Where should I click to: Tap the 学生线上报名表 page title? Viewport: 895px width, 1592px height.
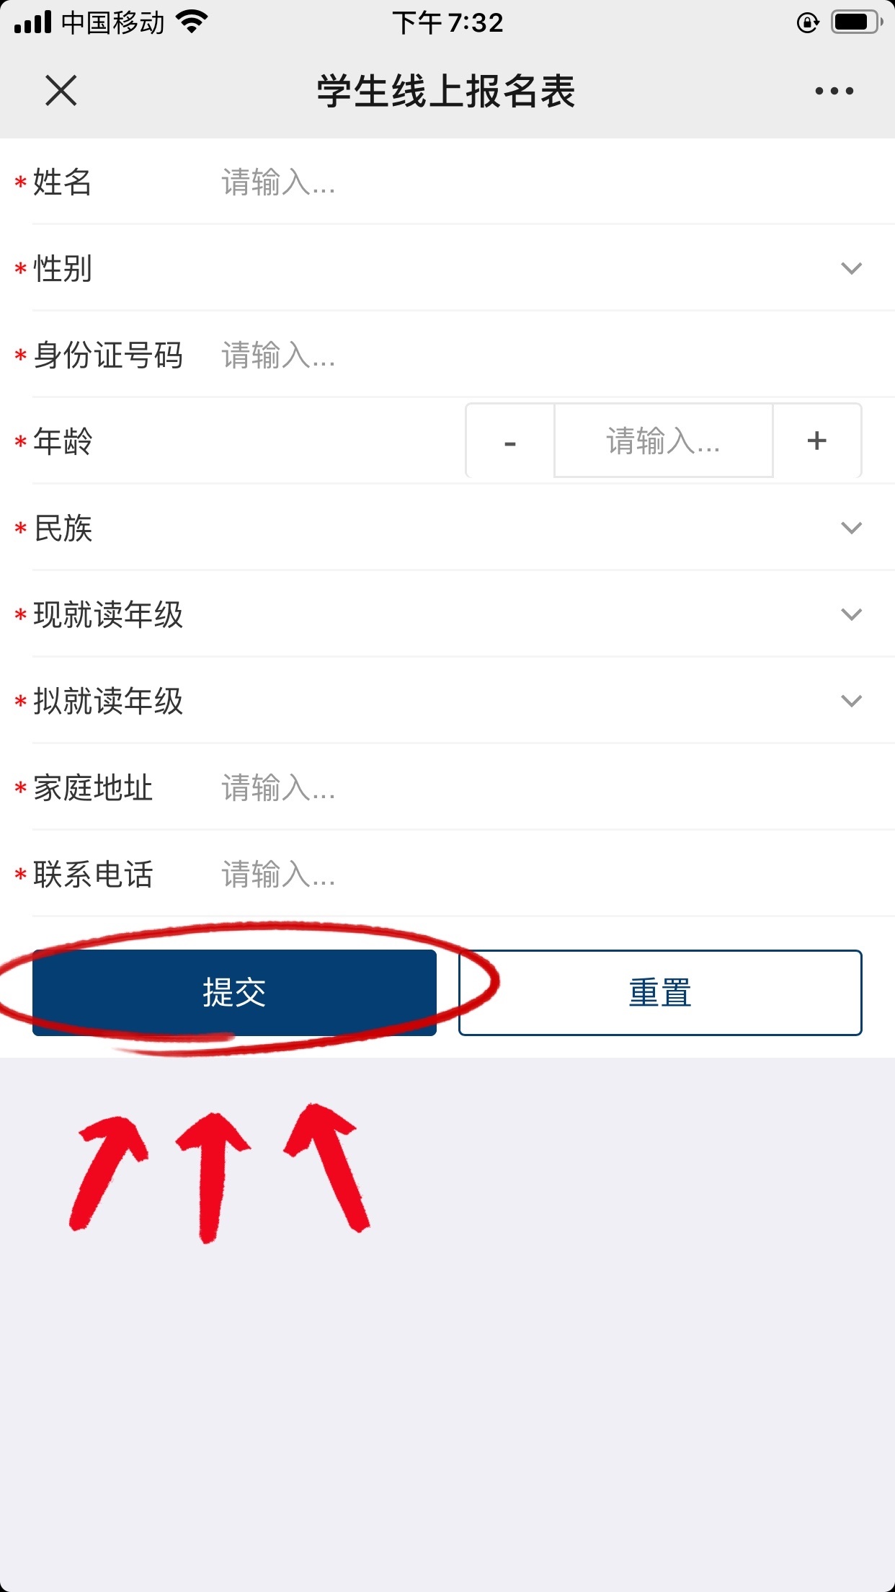(x=447, y=92)
